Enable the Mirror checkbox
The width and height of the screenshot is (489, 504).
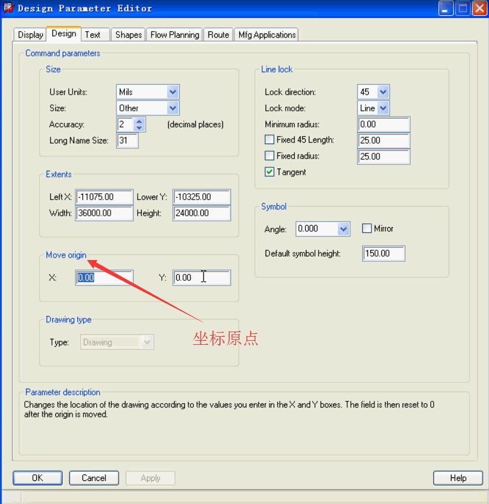[367, 228]
